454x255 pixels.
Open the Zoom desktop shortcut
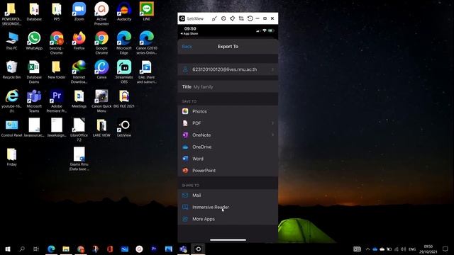point(79,11)
